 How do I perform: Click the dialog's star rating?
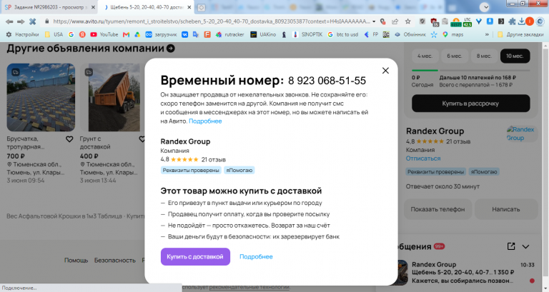184,159
